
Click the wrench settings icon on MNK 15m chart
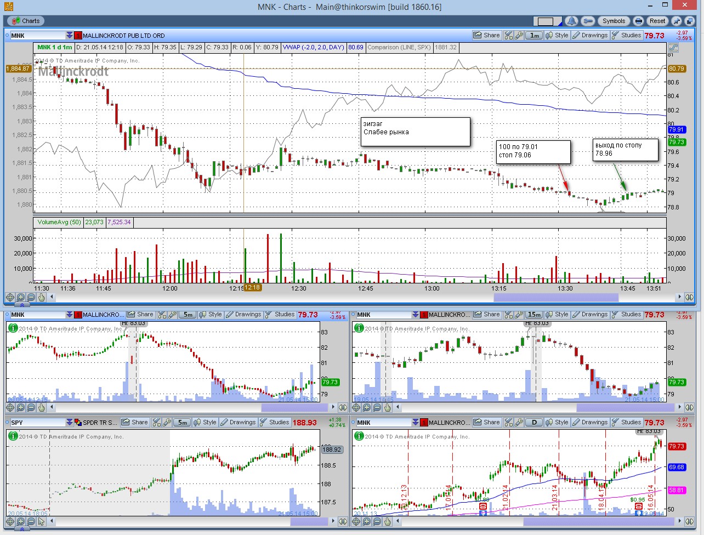[x=518, y=315]
